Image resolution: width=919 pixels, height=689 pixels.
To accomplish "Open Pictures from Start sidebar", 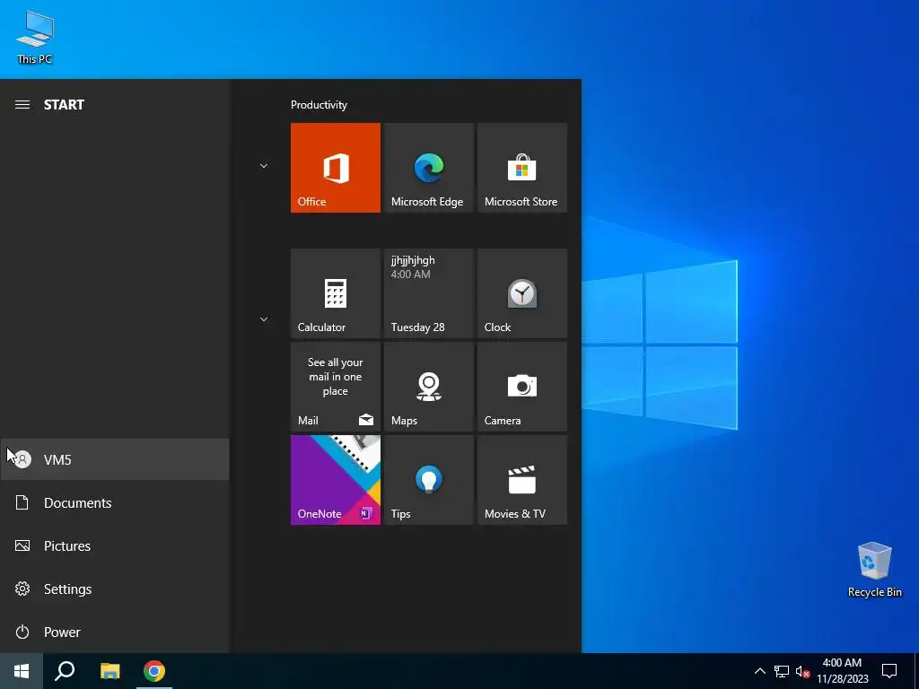I will tap(115, 545).
